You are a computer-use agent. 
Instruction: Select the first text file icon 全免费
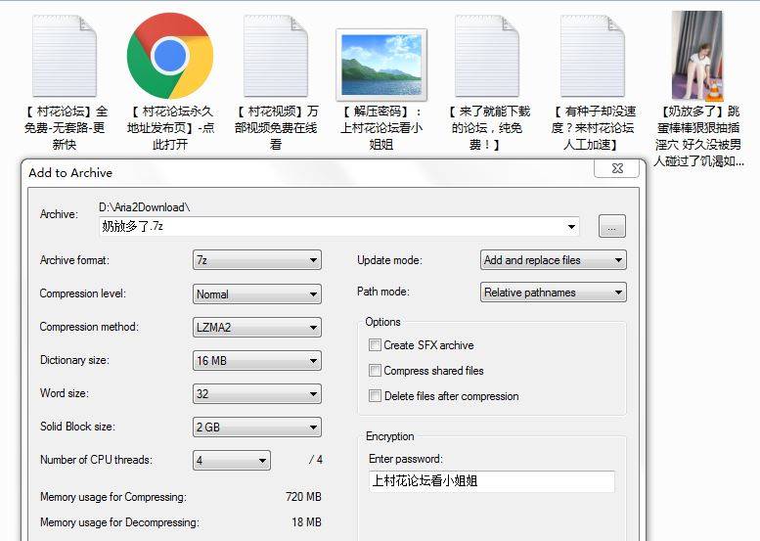(x=65, y=57)
